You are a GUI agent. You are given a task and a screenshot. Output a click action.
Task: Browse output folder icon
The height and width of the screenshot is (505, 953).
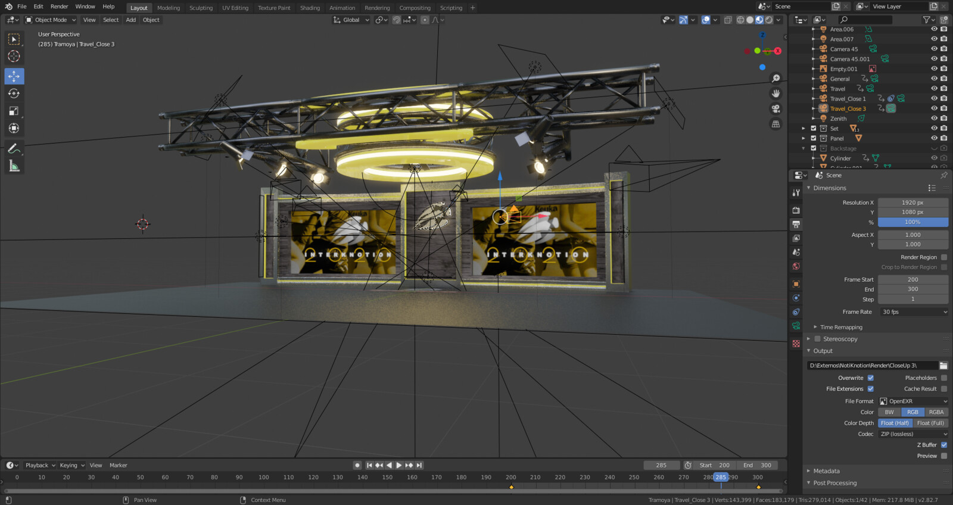pos(943,366)
